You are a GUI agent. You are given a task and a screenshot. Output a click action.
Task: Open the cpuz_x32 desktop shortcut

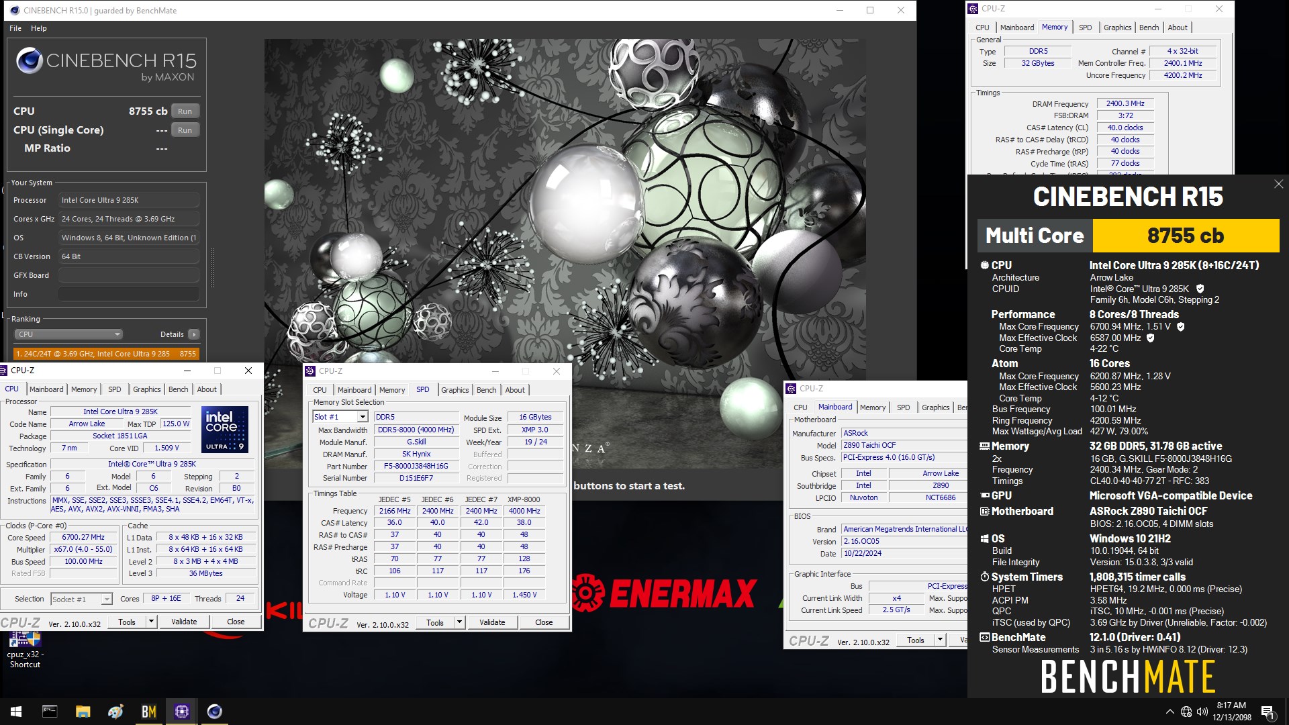[25, 650]
